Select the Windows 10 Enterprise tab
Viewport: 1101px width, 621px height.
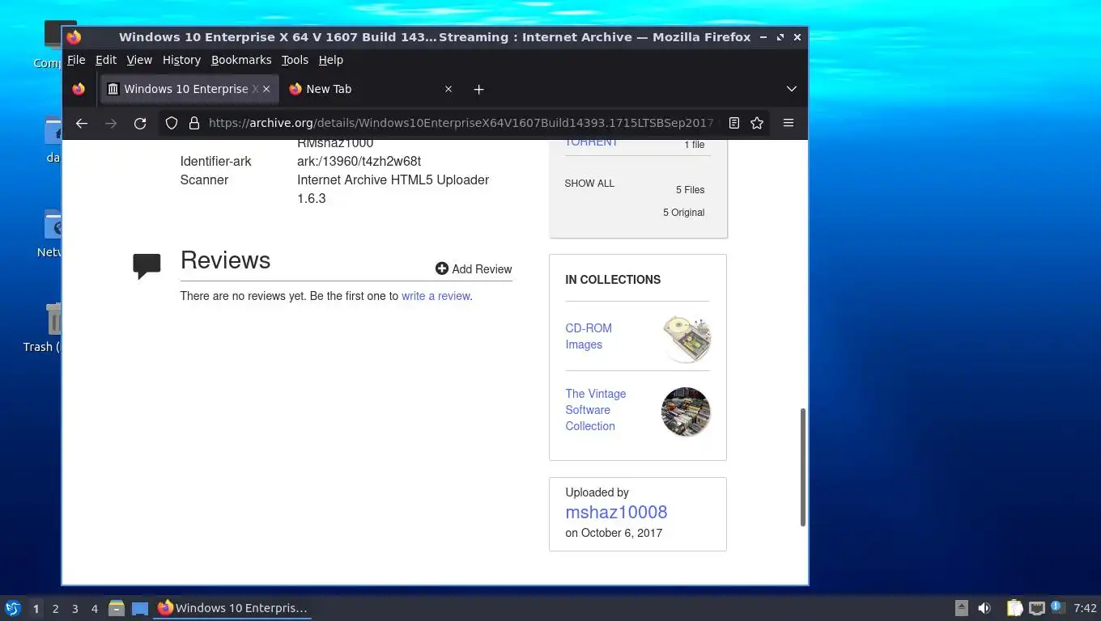tap(189, 89)
